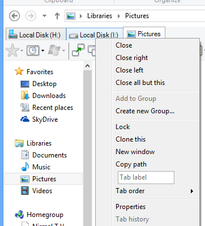The height and width of the screenshot is (226, 205).
Task: Click the clock recent history toolbar icon
Action: pos(33,50)
